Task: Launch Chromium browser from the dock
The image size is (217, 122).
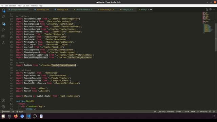Action: click(x=22, y=116)
